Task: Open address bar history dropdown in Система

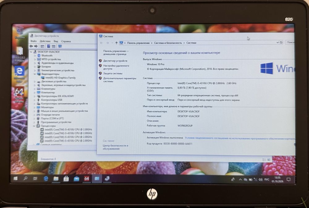Action: (277, 43)
